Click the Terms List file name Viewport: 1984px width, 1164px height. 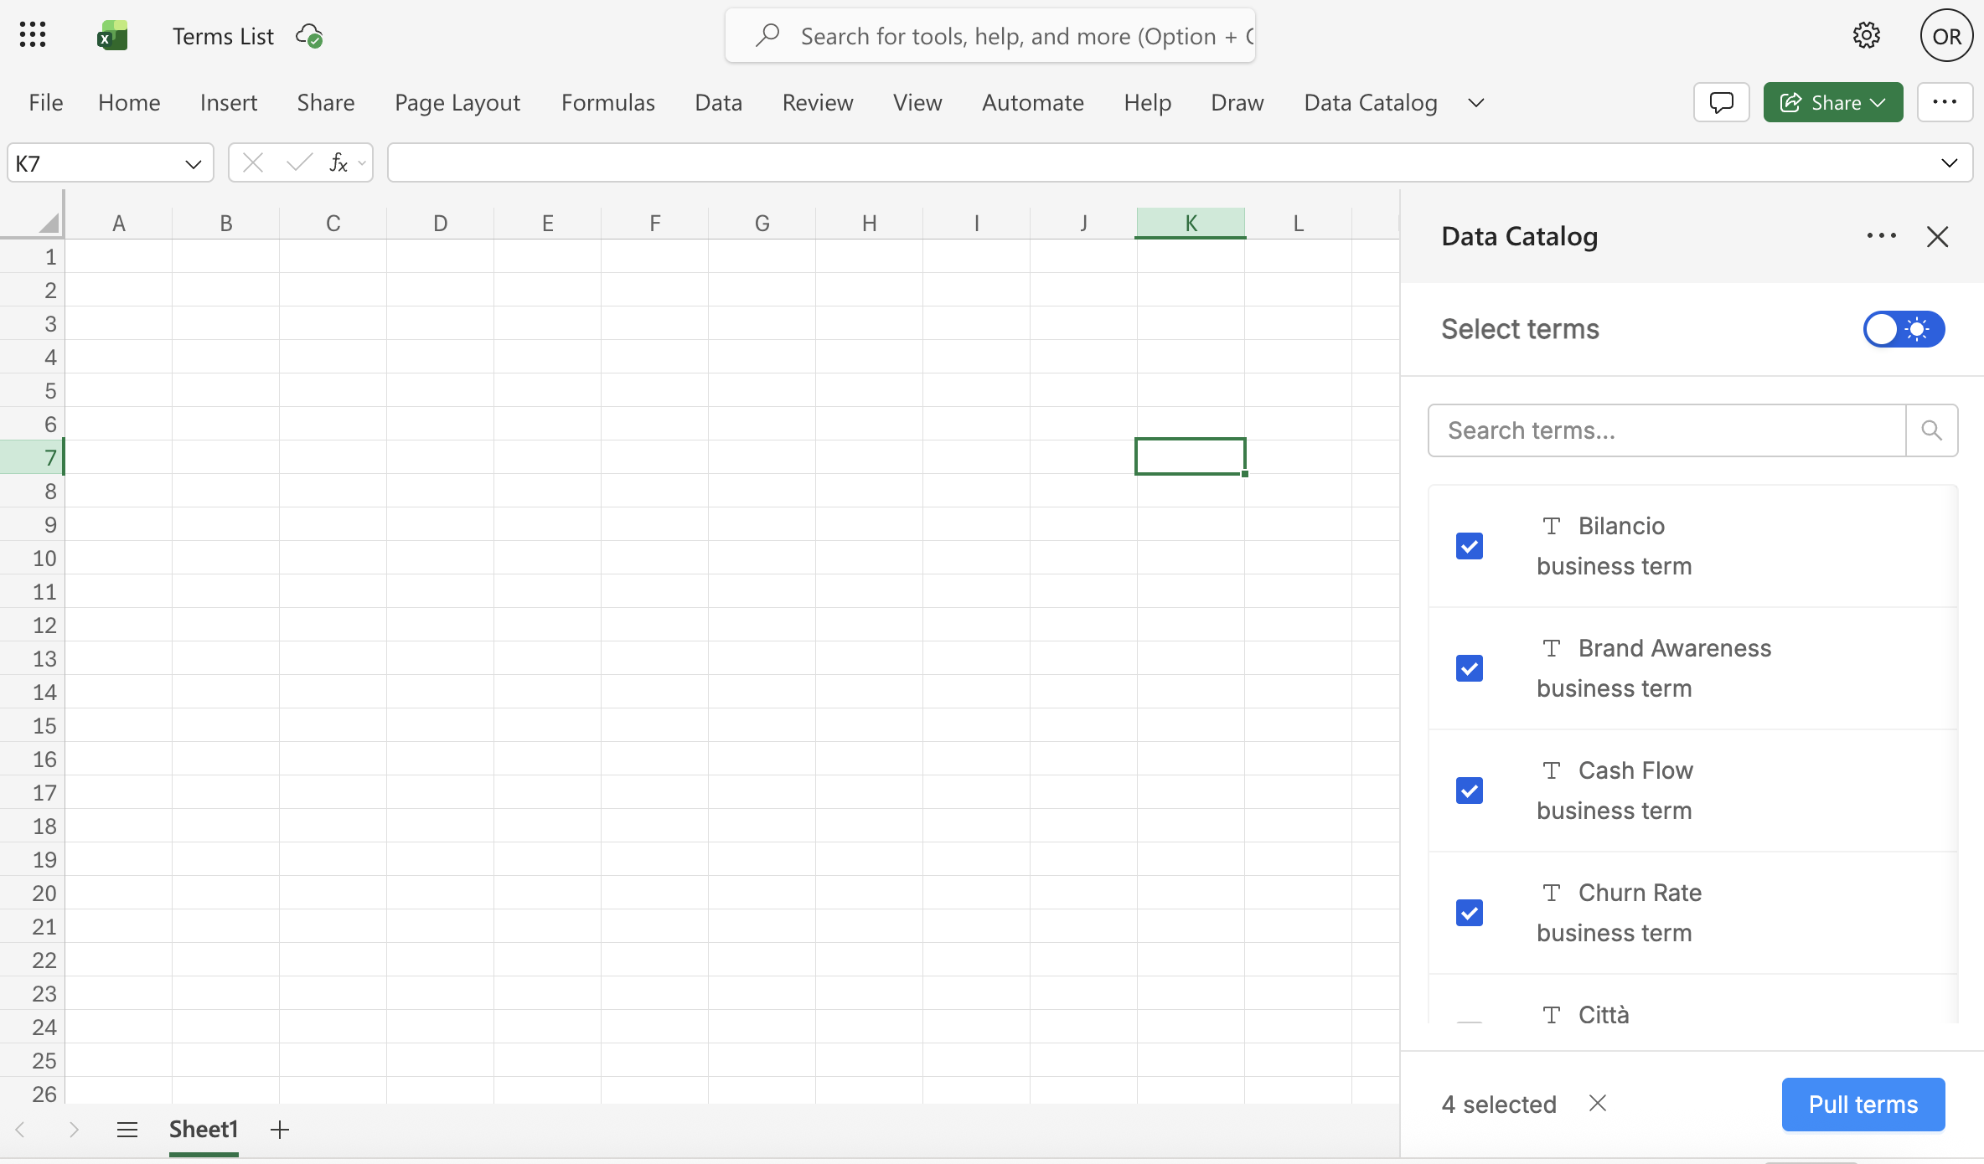pos(223,36)
